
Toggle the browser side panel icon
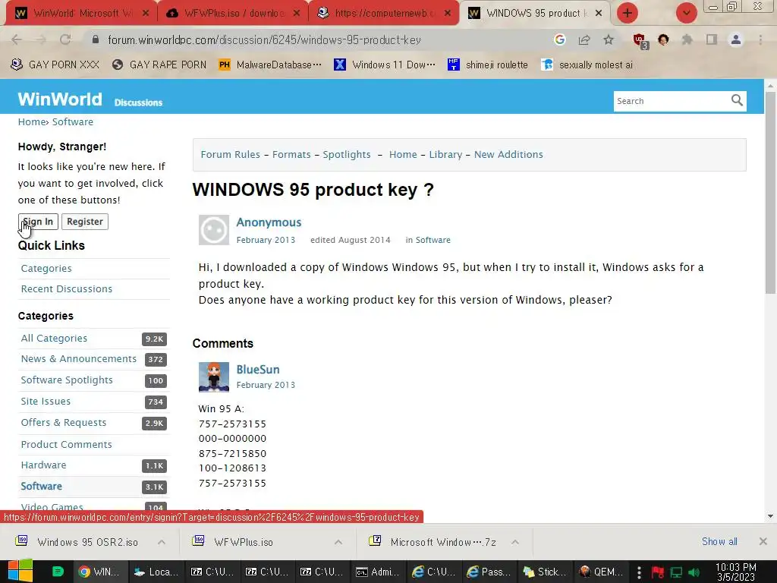pyautogui.click(x=712, y=39)
